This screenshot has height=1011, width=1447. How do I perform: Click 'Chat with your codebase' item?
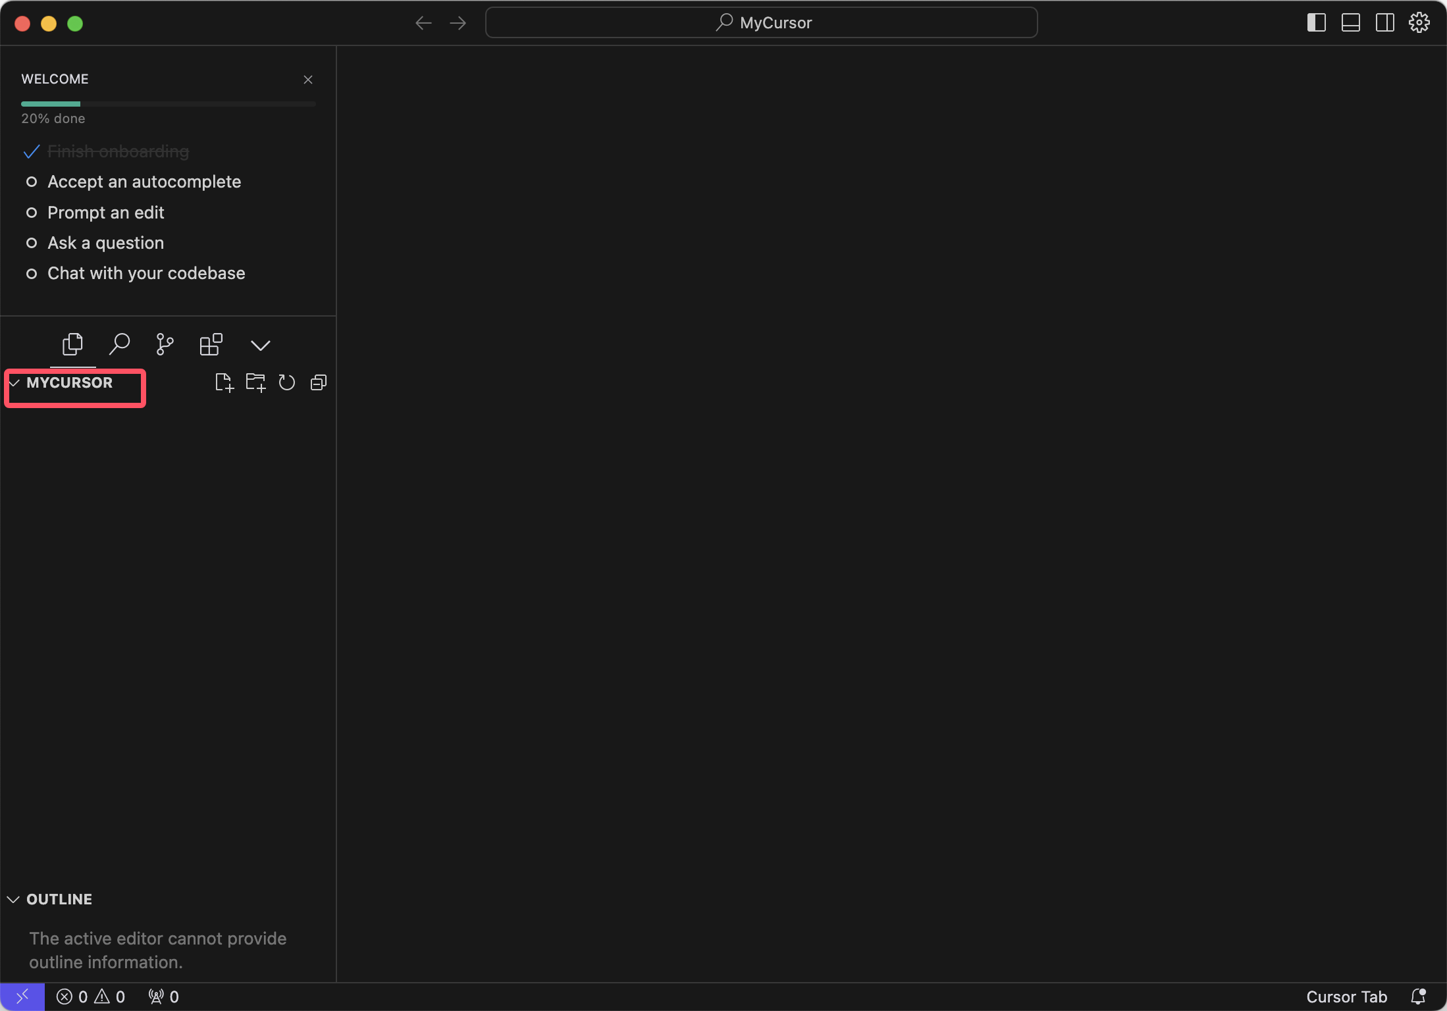point(146,273)
